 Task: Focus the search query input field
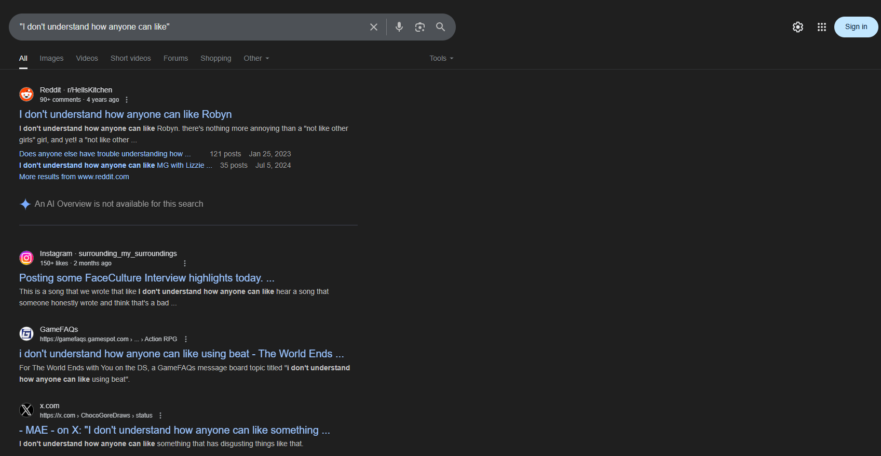pyautogui.click(x=190, y=27)
